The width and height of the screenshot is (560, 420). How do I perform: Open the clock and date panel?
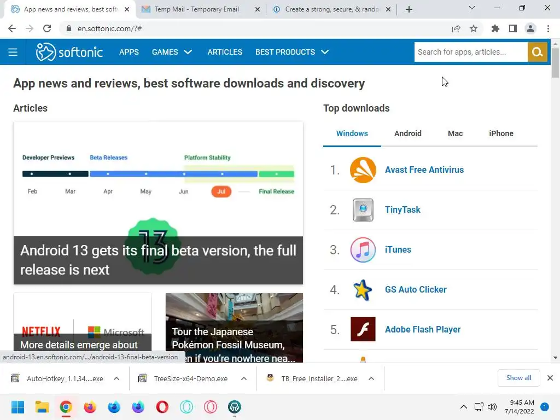coord(520,407)
